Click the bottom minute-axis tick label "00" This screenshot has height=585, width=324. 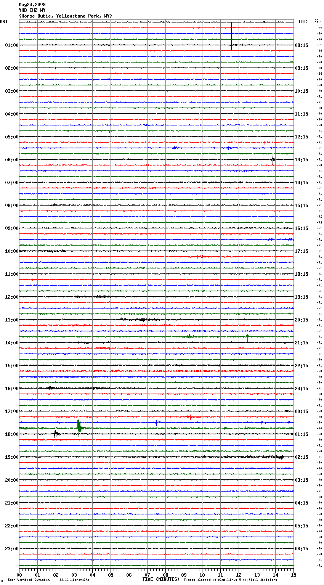tap(19, 575)
